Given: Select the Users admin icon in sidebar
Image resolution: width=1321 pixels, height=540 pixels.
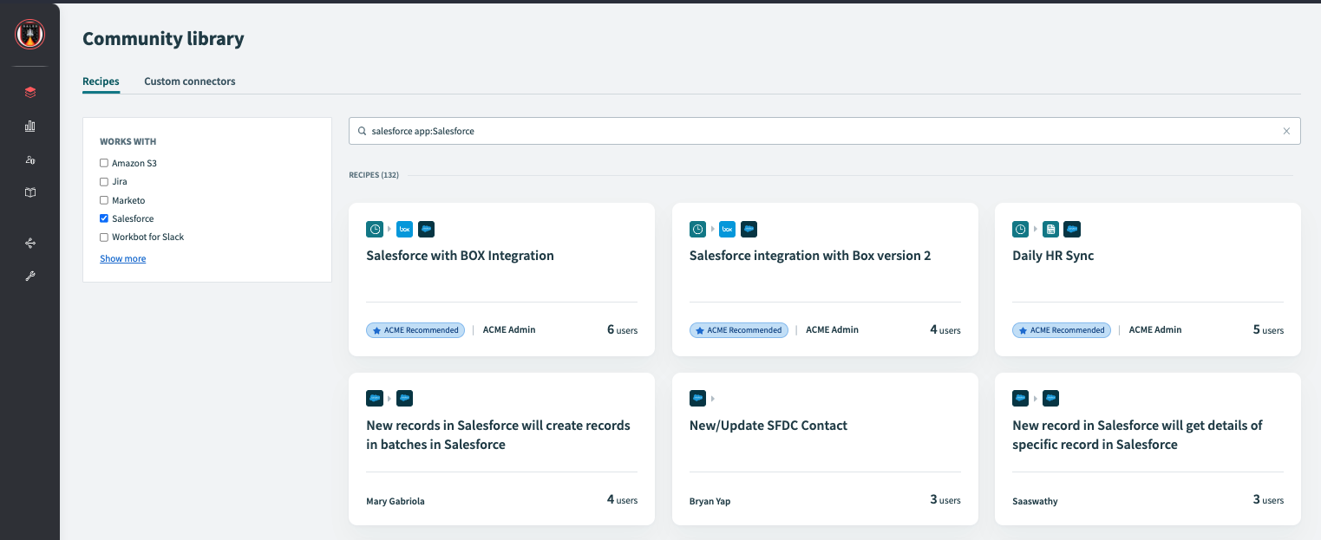Looking at the screenshot, I should point(29,159).
